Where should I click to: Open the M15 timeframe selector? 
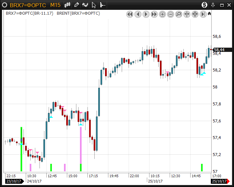[55, 5]
